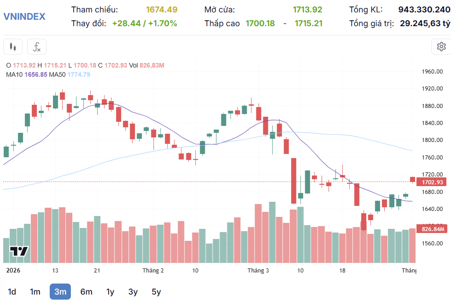Screen dimensions: 451x301
Task: Select the active 3m time range
Action: tap(60, 292)
